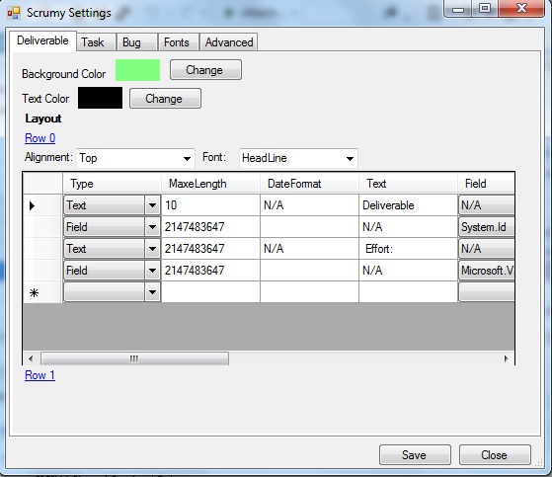The image size is (552, 477).
Task: Open the Advanced tab
Action: [x=228, y=42]
